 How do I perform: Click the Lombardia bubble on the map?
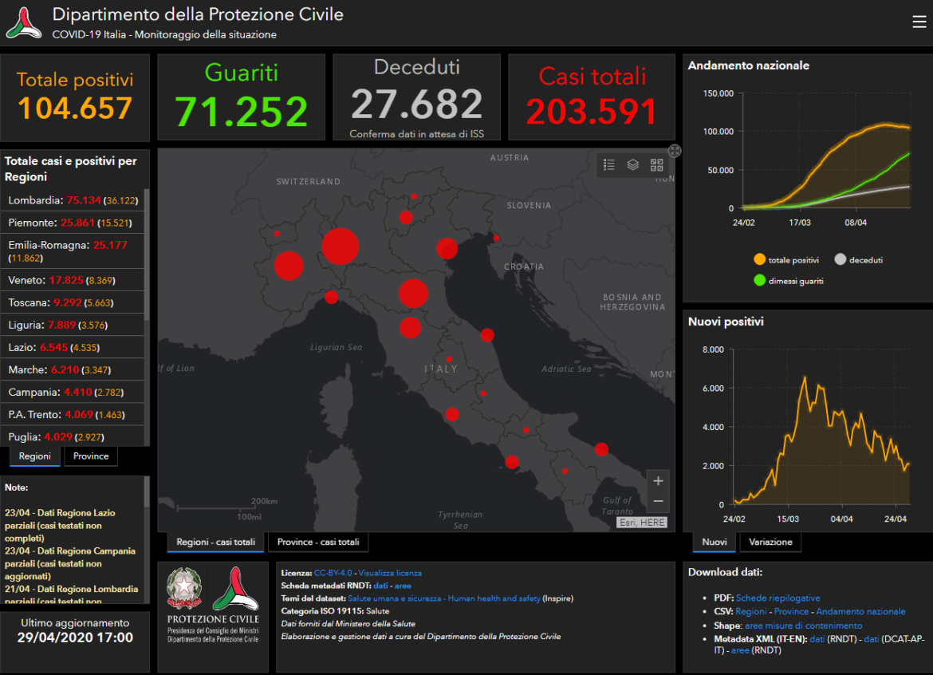[x=341, y=246]
